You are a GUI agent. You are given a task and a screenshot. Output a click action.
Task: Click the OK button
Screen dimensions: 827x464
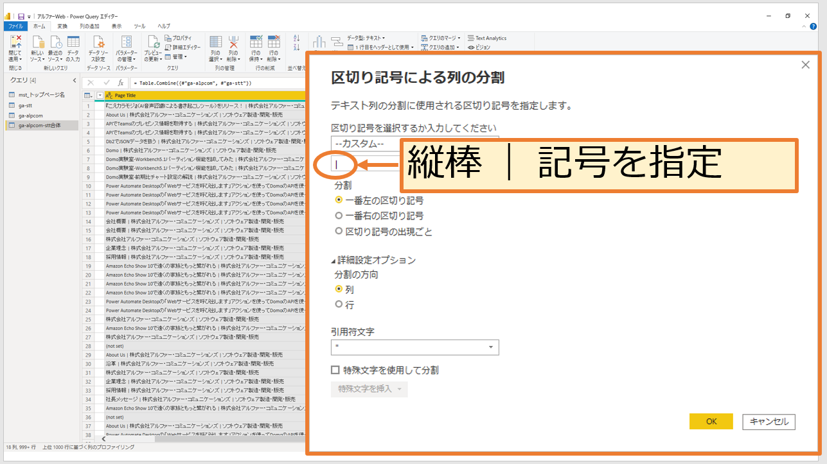pyautogui.click(x=711, y=422)
